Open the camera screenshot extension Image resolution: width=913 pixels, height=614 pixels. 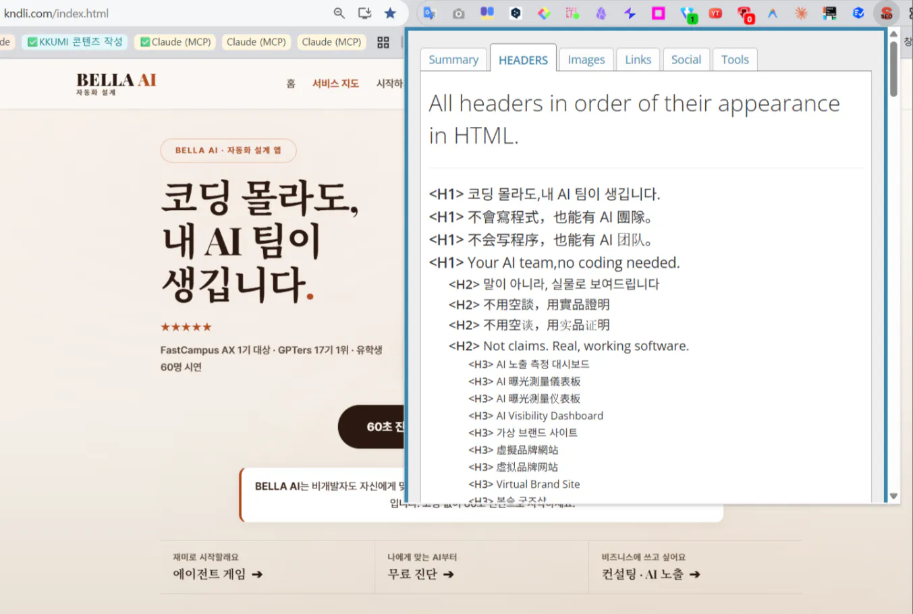pyautogui.click(x=458, y=13)
